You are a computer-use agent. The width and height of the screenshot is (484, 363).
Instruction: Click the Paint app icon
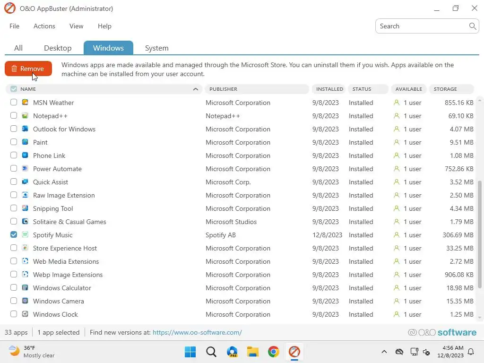(x=25, y=142)
